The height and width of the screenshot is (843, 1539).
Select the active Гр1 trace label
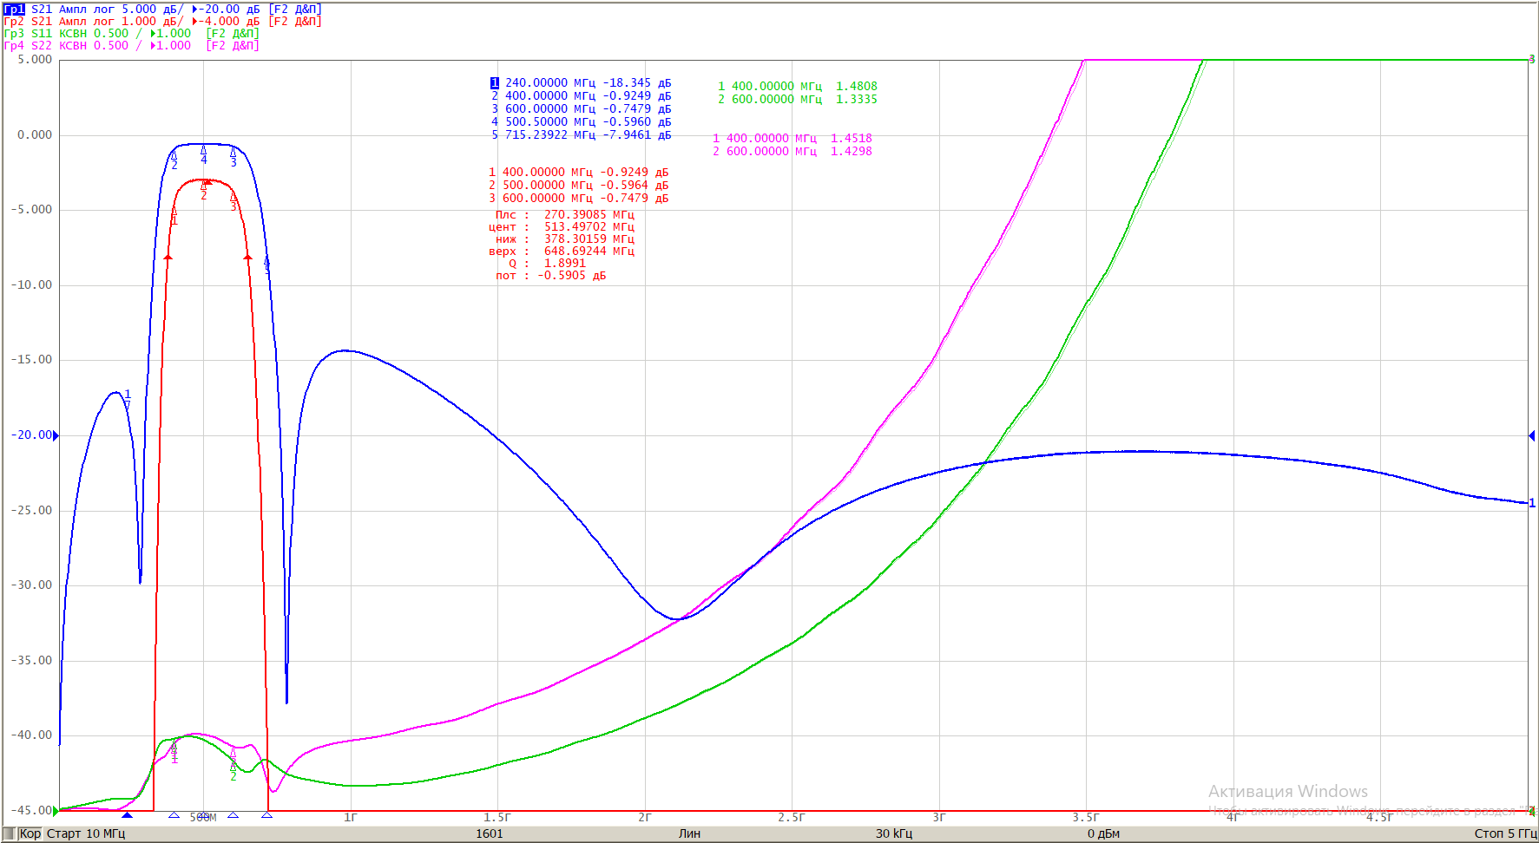[15, 9]
